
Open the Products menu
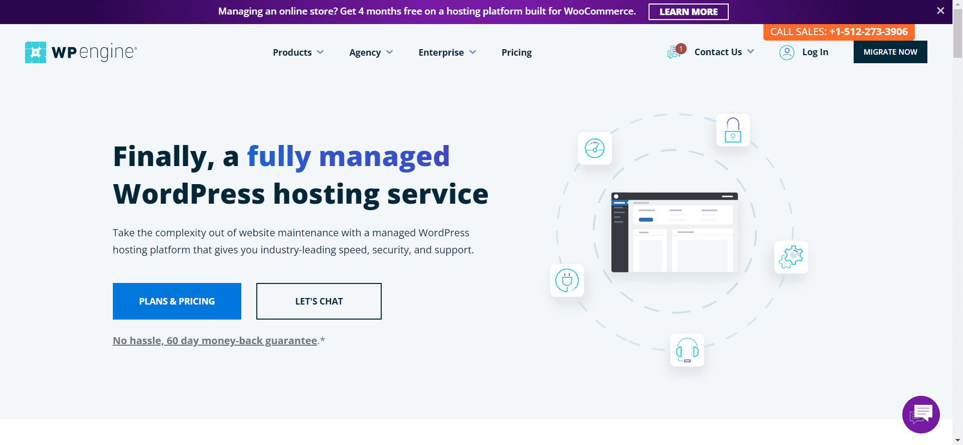[x=292, y=52]
